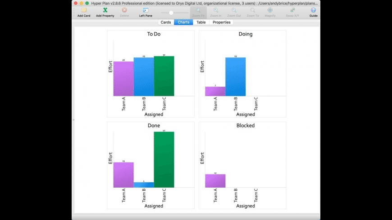The height and width of the screenshot is (220, 392).
Task: Click Team A label in To Do chart
Action: click(x=123, y=104)
